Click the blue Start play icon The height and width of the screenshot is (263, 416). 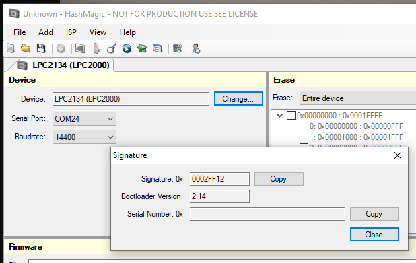pyautogui.click(x=127, y=49)
